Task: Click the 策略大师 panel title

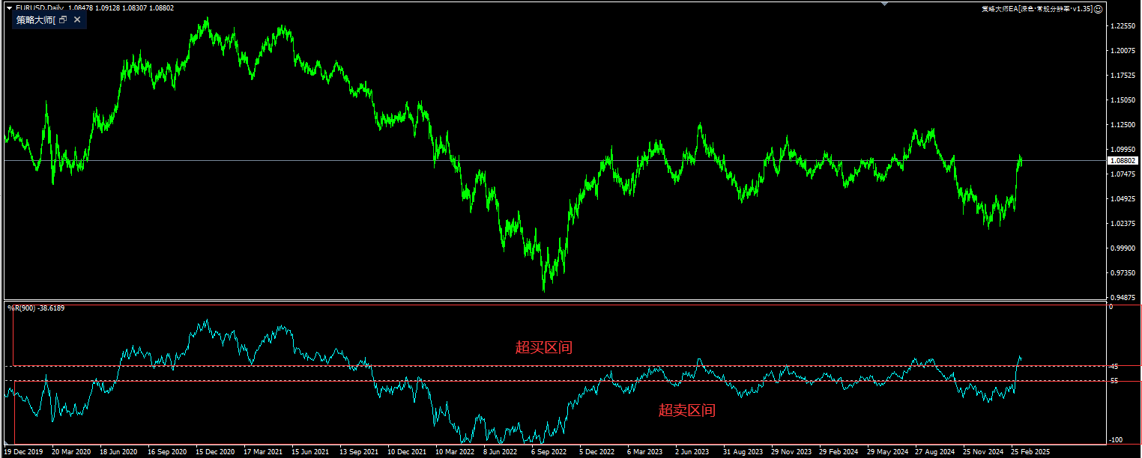Action: tap(36, 20)
